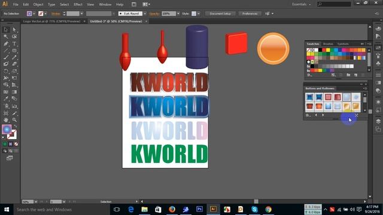Set paint mode to Gradient

10,144
